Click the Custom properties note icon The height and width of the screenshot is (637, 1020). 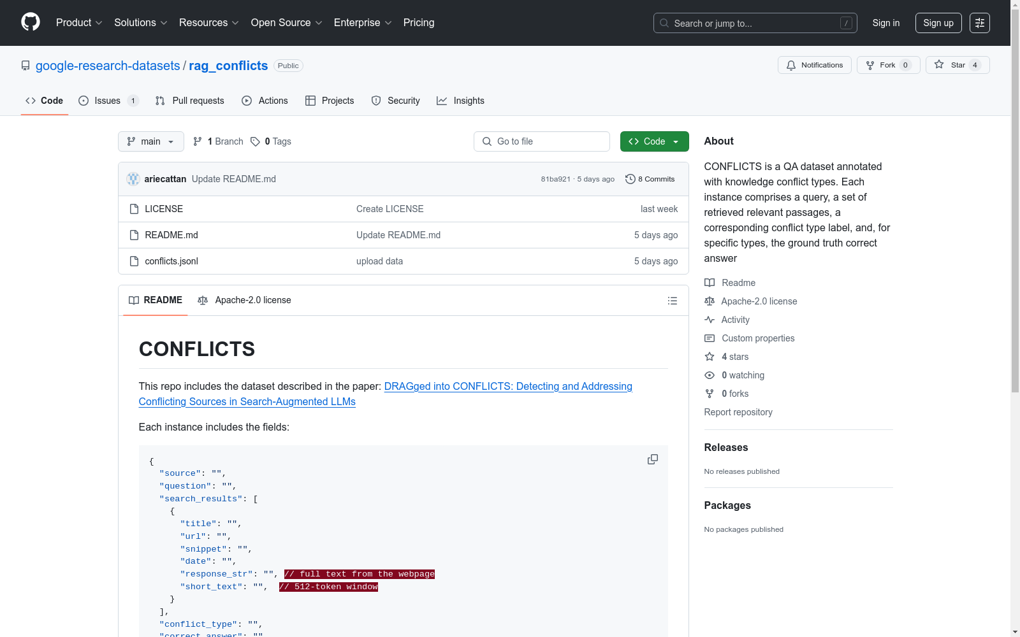pos(710,338)
